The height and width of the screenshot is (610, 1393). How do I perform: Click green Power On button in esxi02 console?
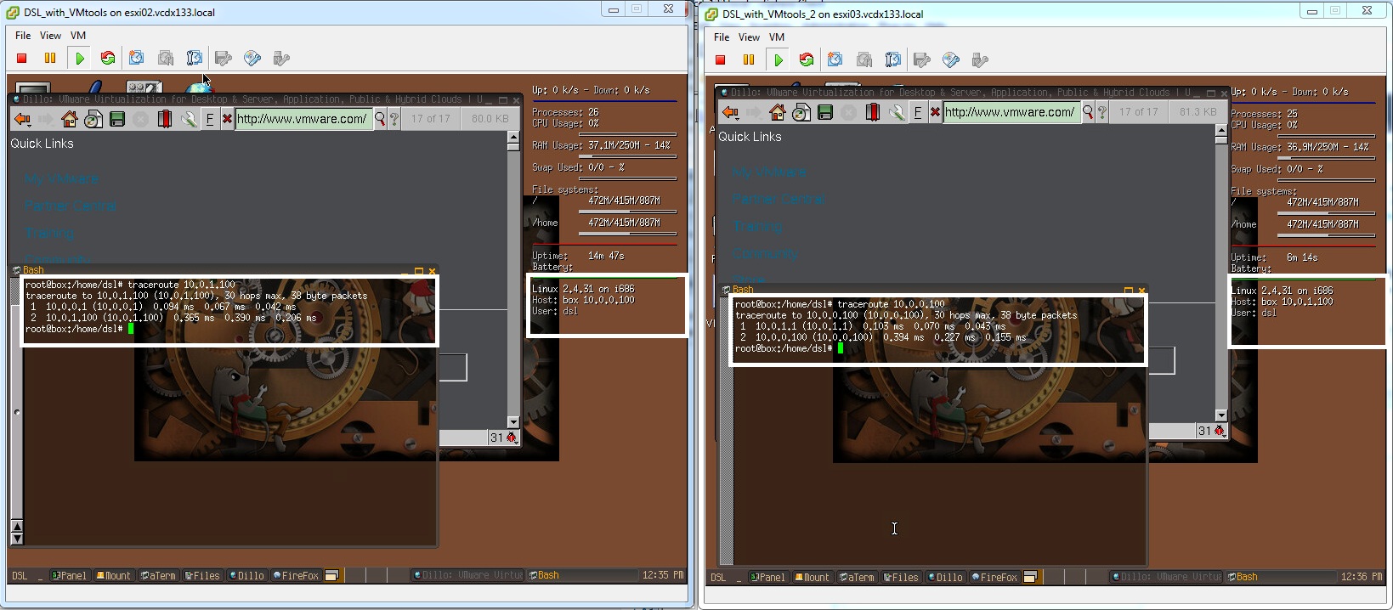80,59
